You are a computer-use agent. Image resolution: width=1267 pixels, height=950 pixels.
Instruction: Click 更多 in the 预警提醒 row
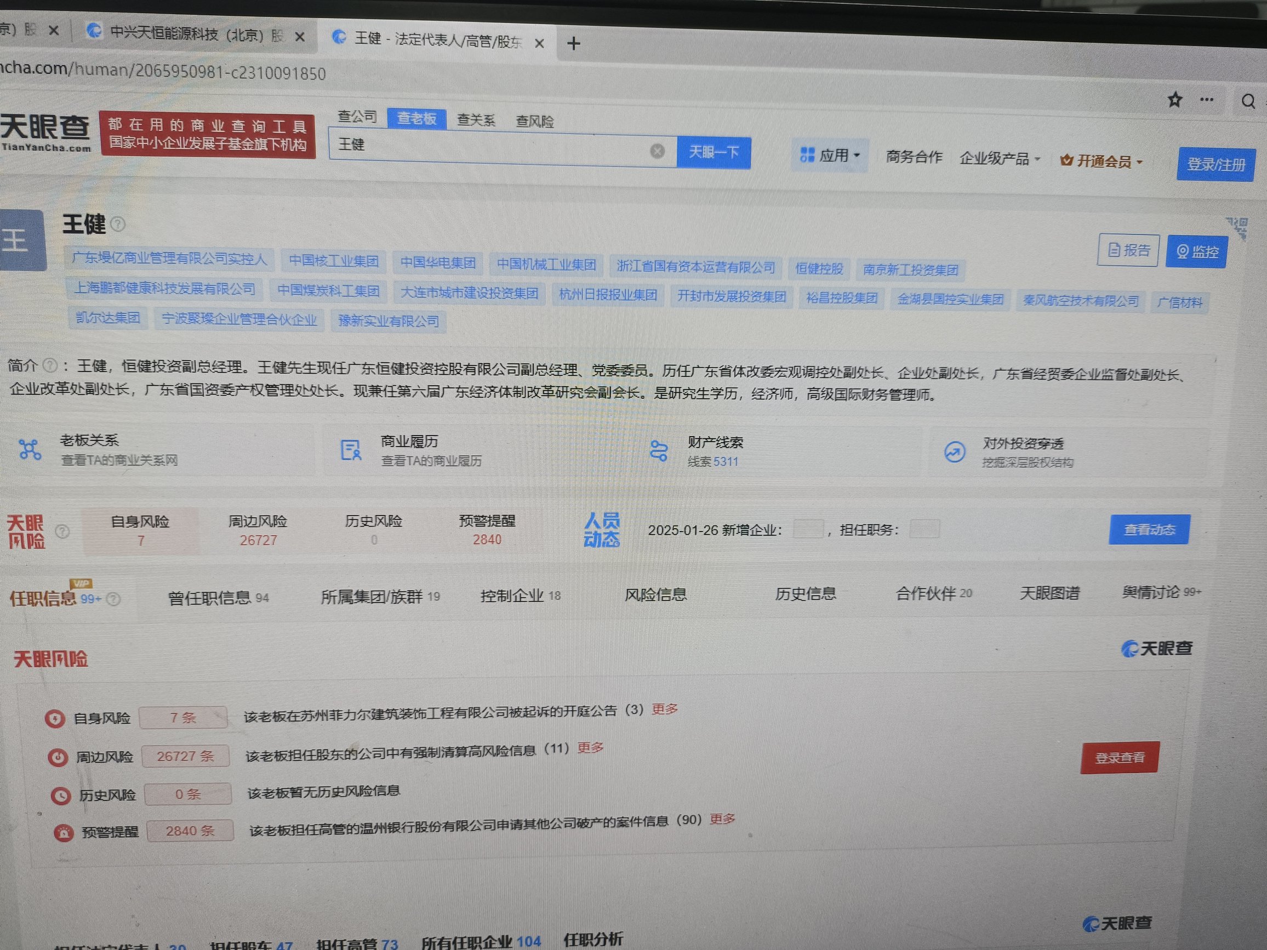coord(722,820)
